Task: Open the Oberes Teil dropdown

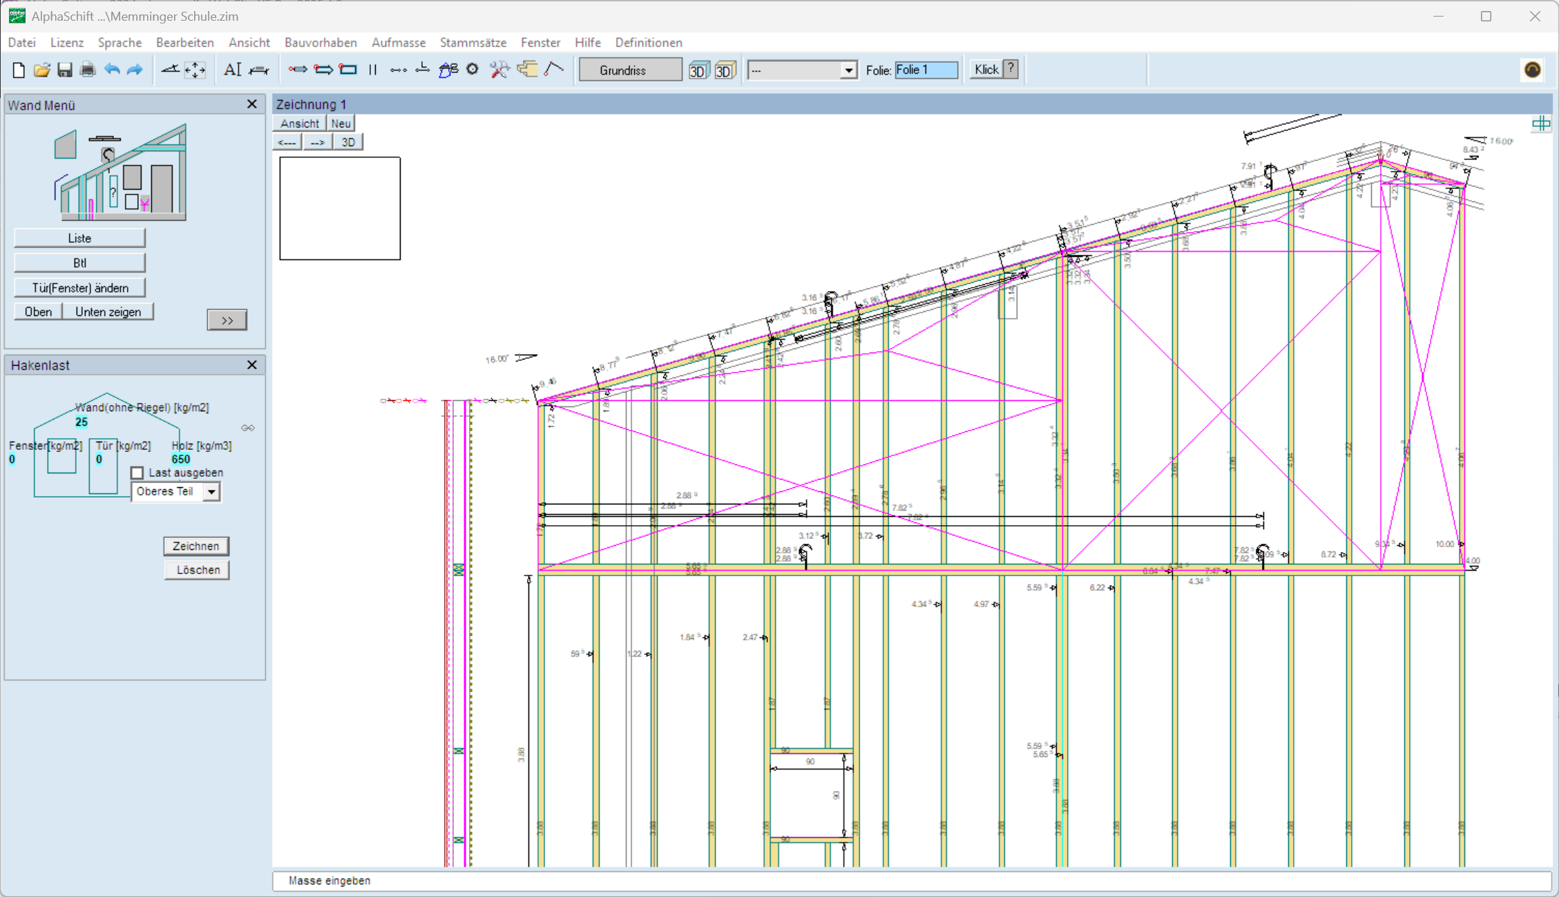Action: [211, 492]
